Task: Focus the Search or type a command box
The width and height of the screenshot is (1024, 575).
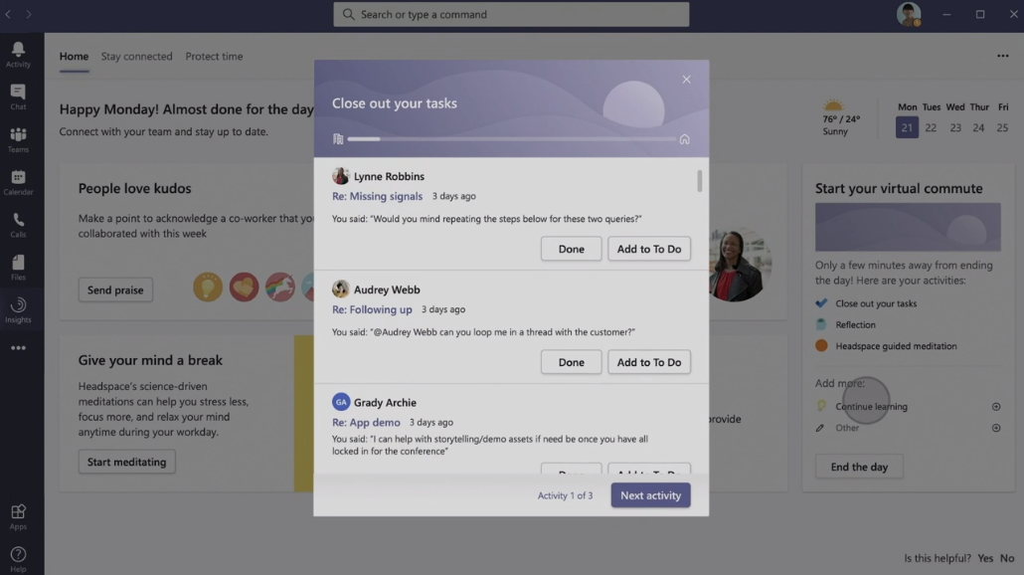Action: (511, 14)
